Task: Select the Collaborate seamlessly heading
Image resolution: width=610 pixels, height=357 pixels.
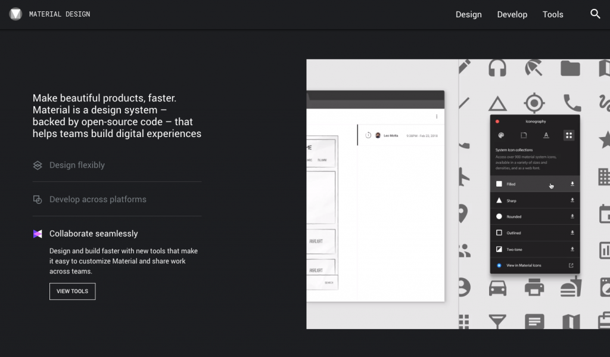Action: point(94,234)
